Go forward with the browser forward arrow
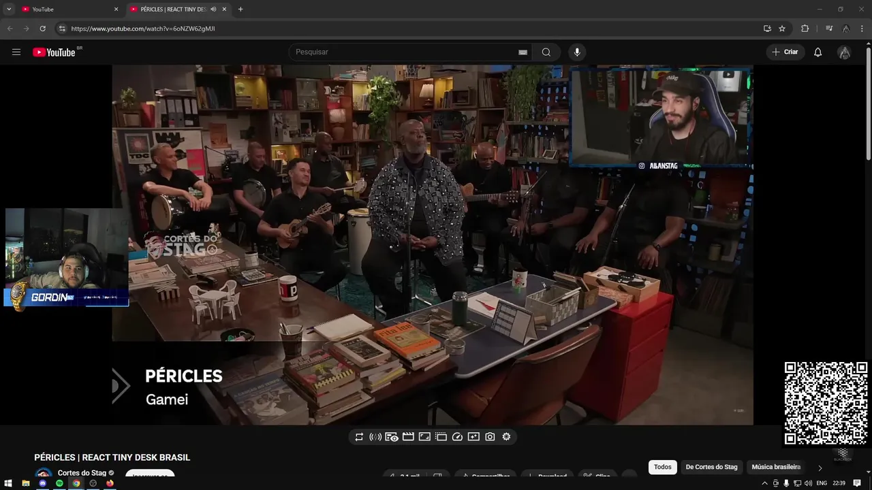The image size is (872, 490). pyautogui.click(x=26, y=29)
